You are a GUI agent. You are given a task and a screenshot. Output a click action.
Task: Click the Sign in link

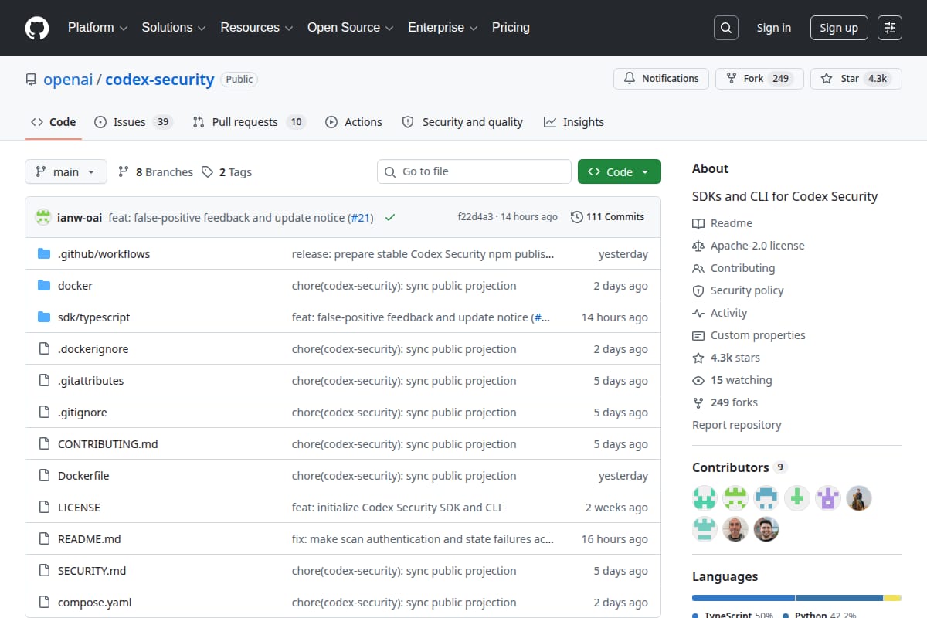coord(773,28)
